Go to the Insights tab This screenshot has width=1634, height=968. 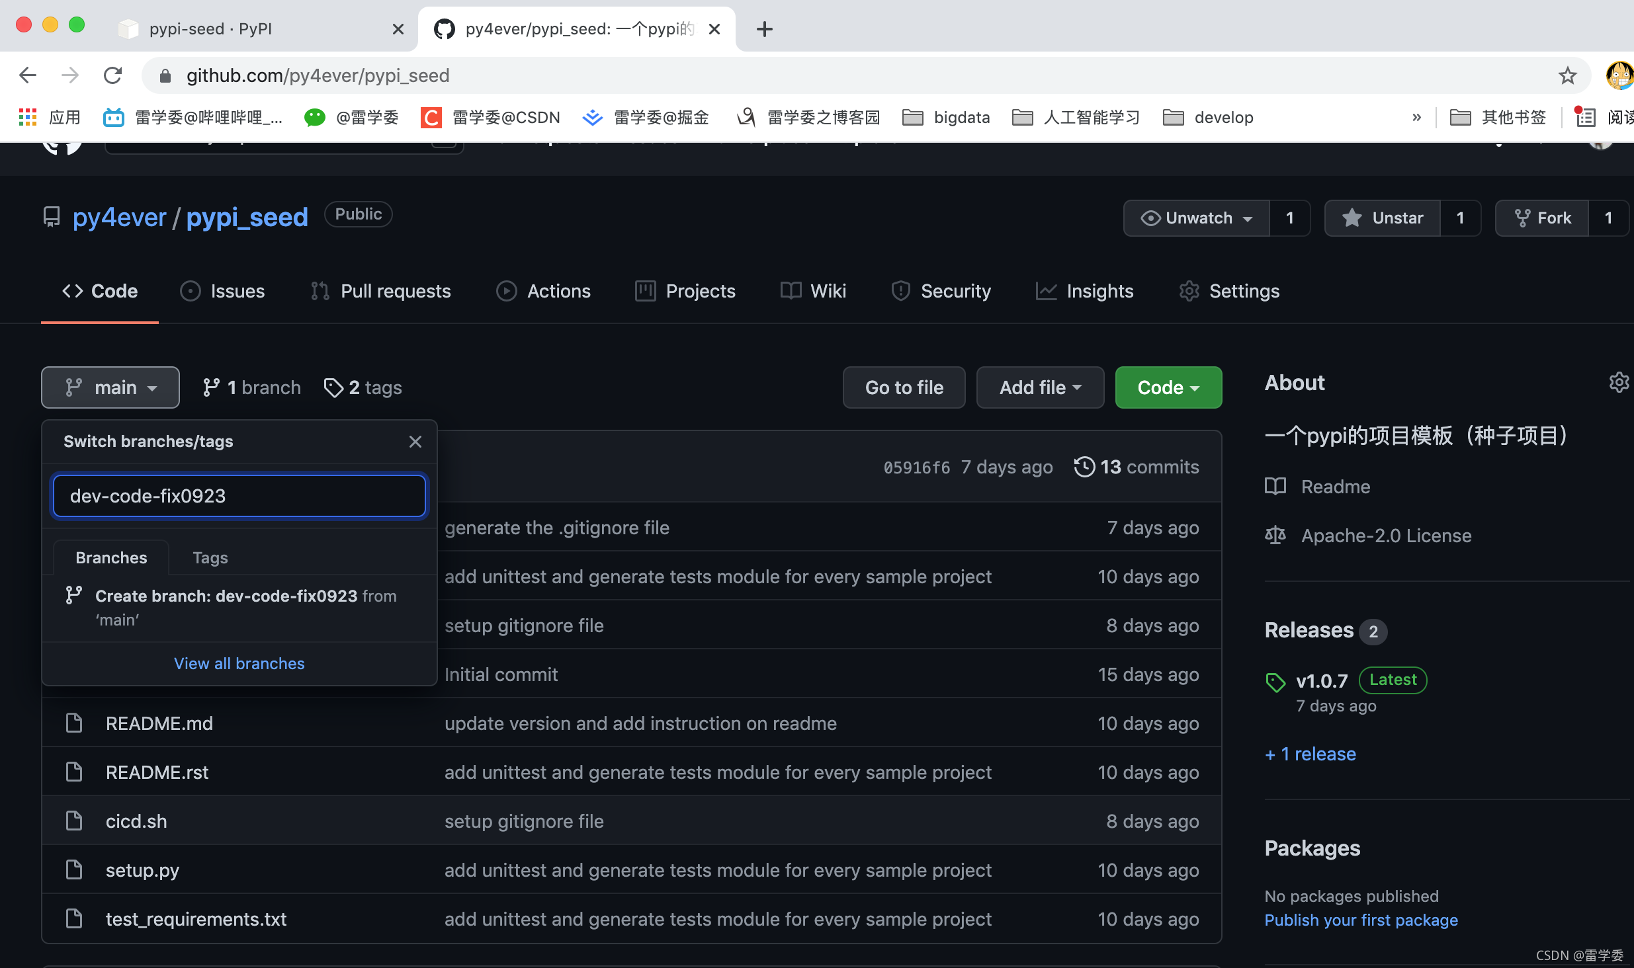point(1085,291)
